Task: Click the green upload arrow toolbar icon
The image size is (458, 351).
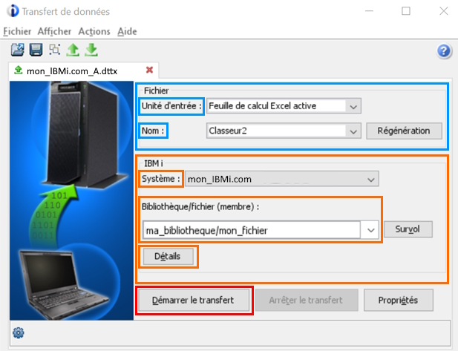Action: click(73, 50)
